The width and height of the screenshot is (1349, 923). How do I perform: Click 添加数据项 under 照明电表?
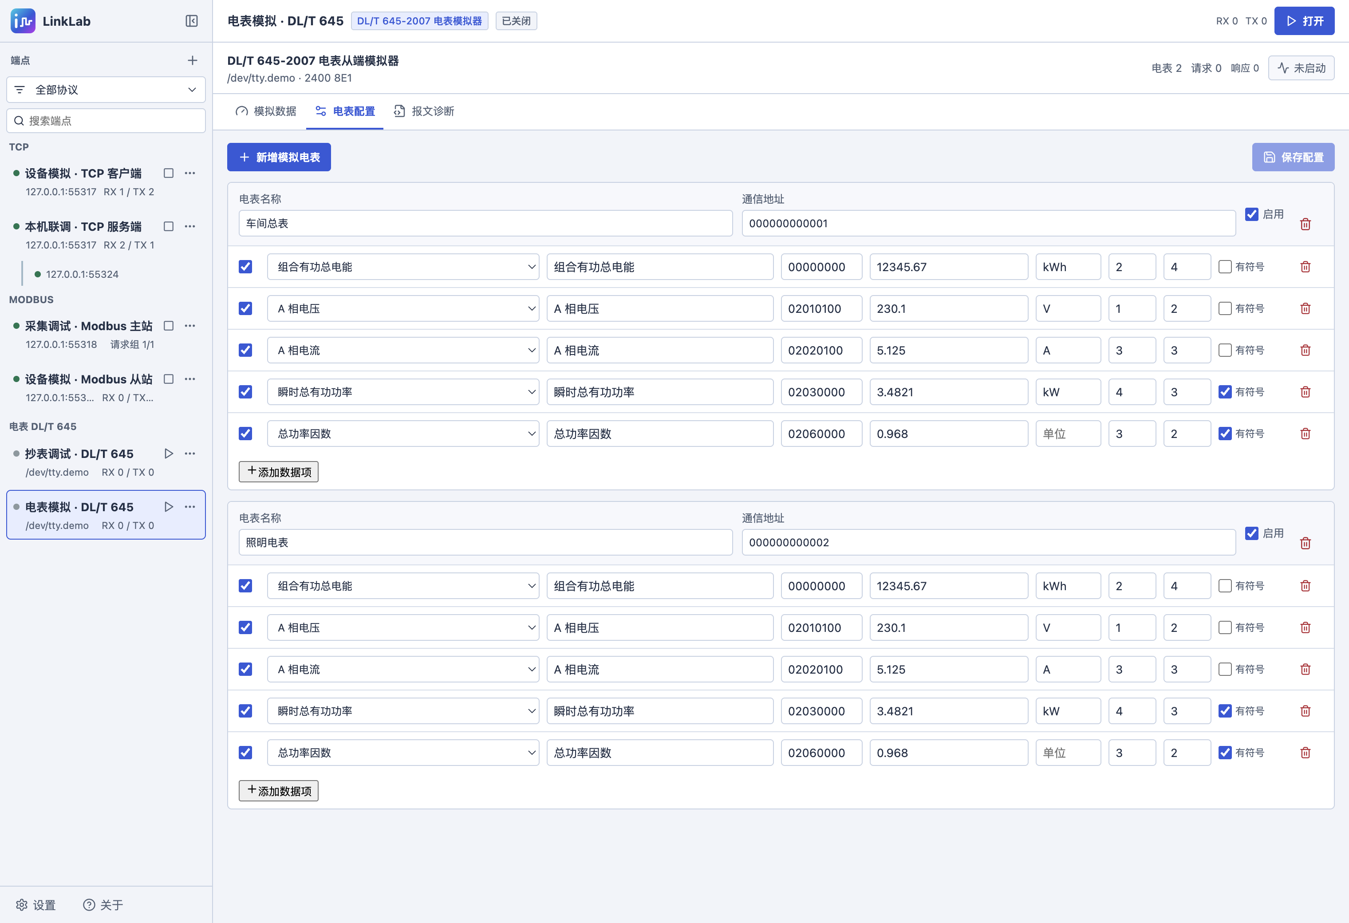279,791
